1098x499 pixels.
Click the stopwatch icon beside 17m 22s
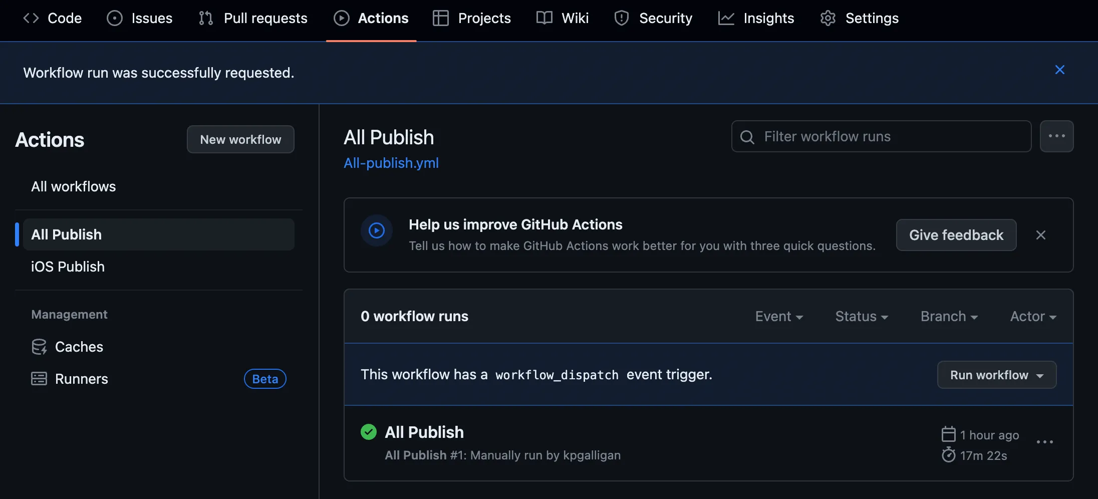(949, 455)
